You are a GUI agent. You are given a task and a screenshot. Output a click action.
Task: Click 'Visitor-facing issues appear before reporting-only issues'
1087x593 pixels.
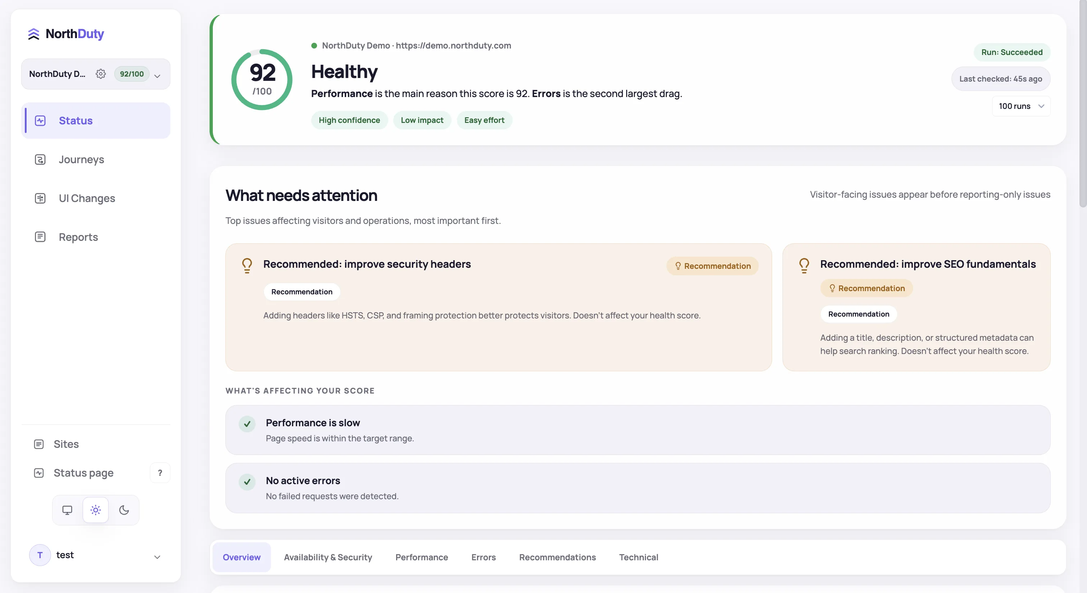click(x=930, y=194)
